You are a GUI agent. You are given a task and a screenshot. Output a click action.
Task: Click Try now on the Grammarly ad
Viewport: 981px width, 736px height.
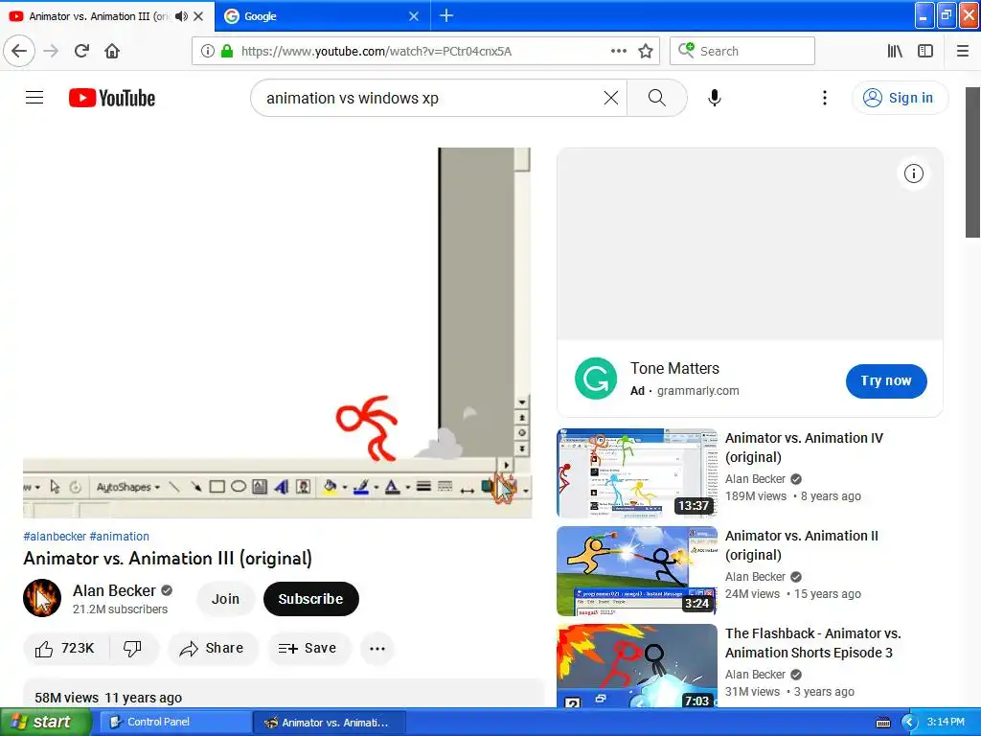click(x=886, y=380)
